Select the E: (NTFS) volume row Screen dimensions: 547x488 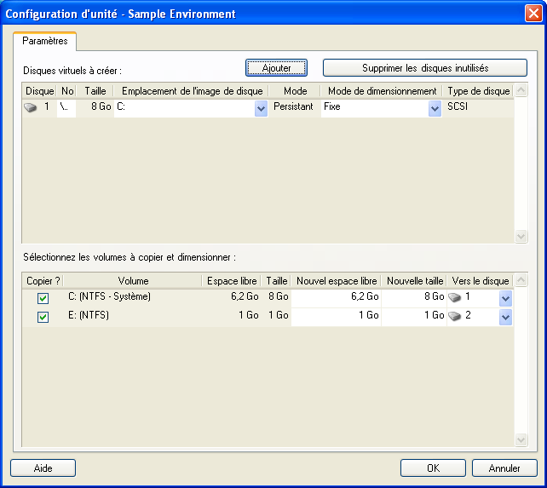coord(268,317)
